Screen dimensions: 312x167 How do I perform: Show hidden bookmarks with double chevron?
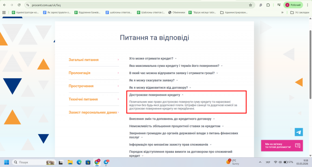[x=282, y=12]
